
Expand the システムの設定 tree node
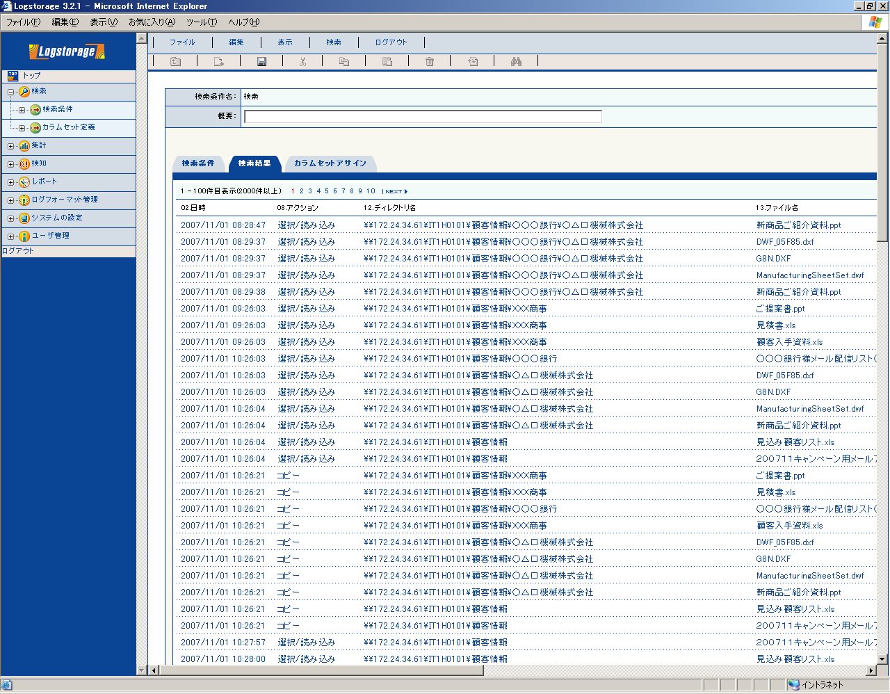coord(10,218)
